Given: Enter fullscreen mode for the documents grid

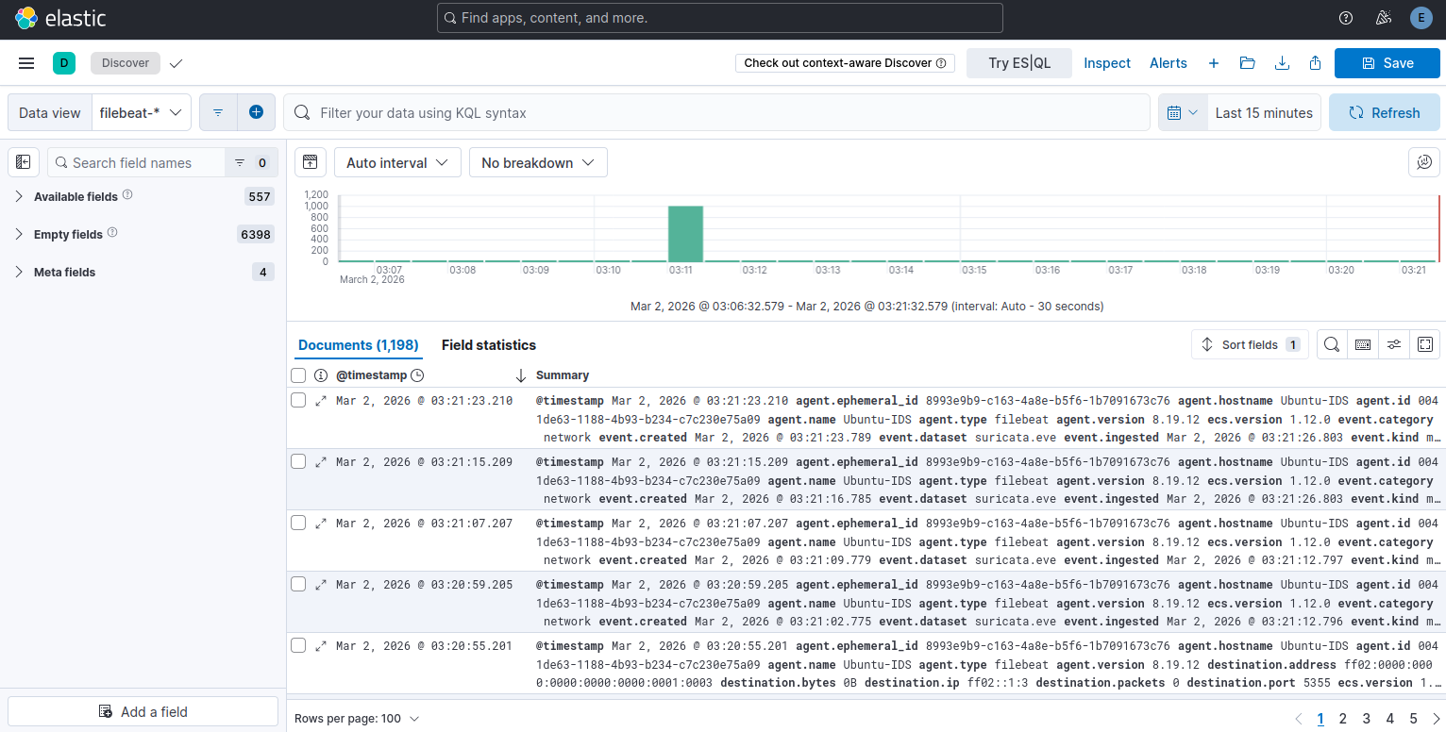Looking at the screenshot, I should pos(1425,344).
